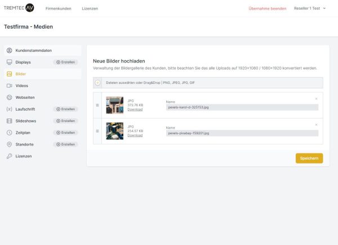
Task: Click the Laufschrift icon in sidebar
Action: (10, 109)
